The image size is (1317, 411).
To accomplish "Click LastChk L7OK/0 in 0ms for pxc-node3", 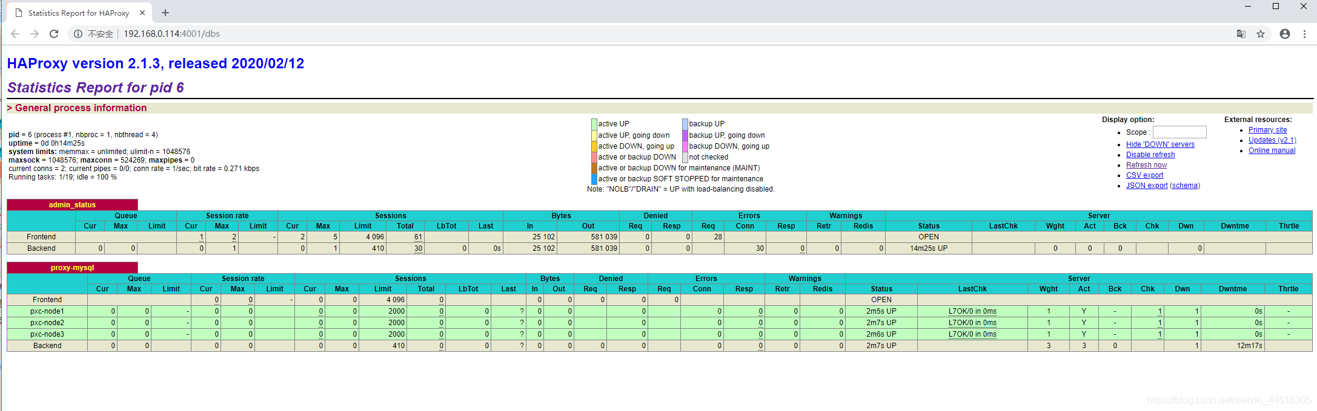I will pyautogui.click(x=972, y=334).
